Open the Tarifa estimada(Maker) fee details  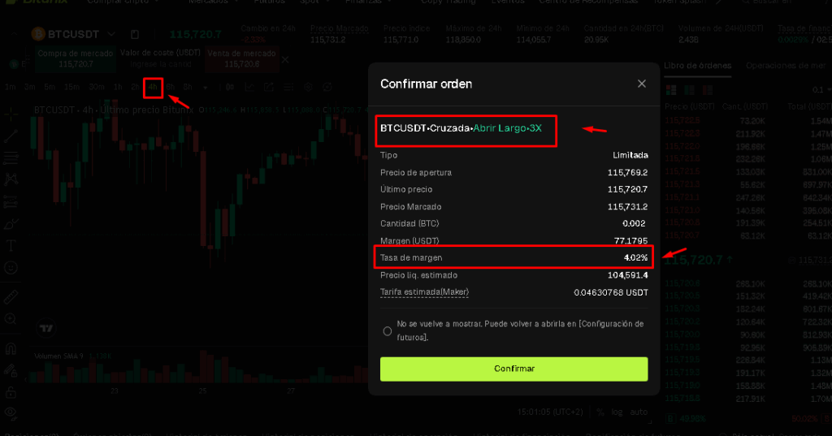coord(424,292)
